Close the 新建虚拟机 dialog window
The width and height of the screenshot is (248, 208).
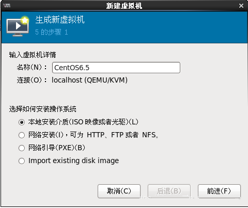pyautogui.click(x=241, y=6)
